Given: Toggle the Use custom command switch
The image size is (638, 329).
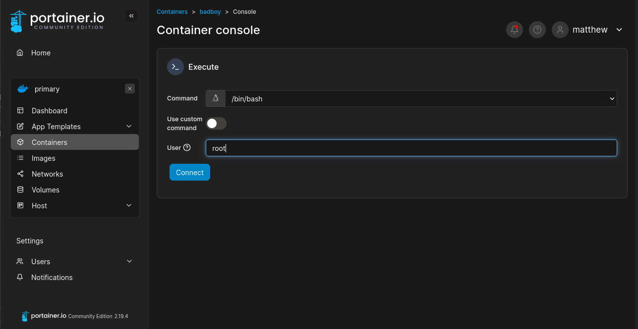Looking at the screenshot, I should 216,124.
